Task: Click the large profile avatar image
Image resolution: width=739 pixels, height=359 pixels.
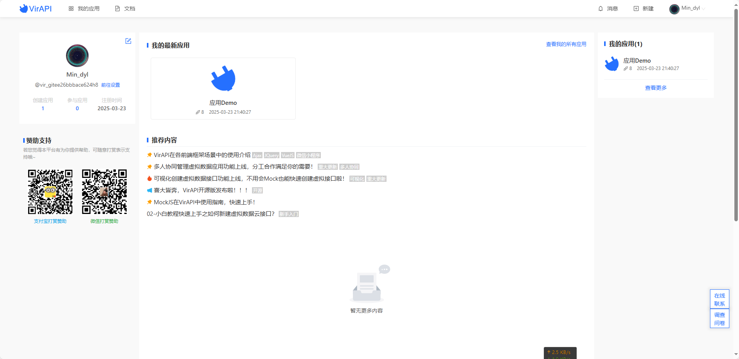Action: point(77,56)
